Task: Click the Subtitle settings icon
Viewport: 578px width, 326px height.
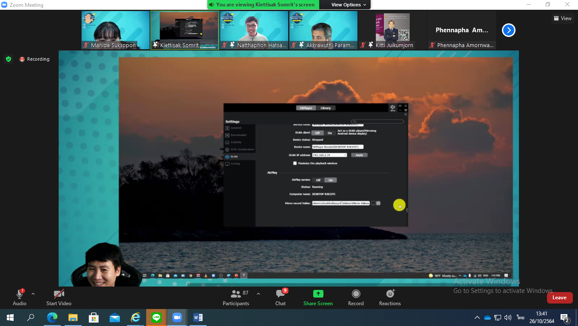Action: pyautogui.click(x=227, y=142)
